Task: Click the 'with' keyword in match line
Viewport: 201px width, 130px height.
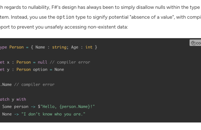Action: (x=21, y=99)
